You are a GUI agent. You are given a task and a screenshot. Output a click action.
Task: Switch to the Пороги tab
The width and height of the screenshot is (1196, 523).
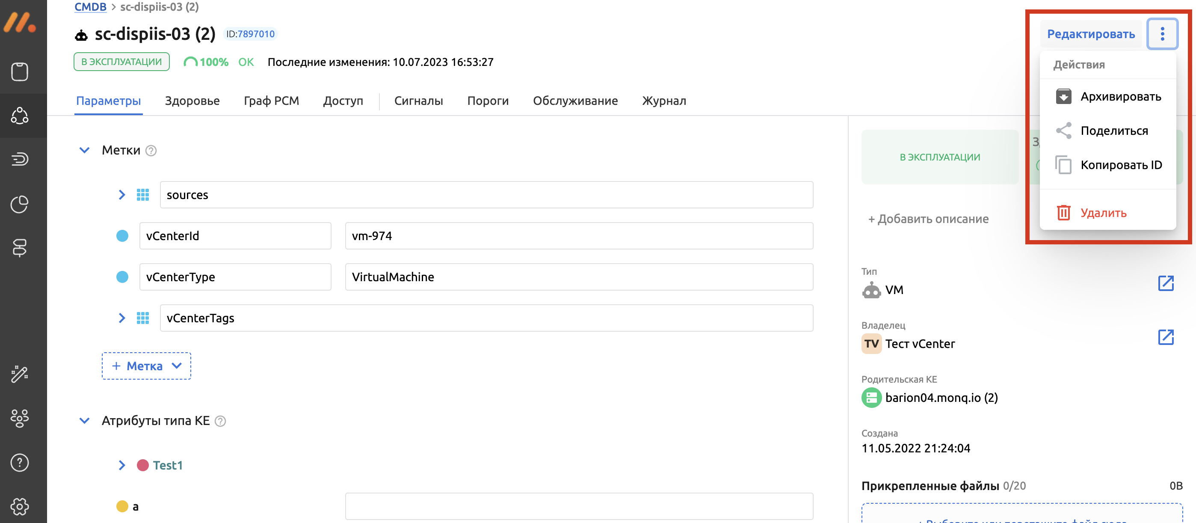pyautogui.click(x=488, y=101)
